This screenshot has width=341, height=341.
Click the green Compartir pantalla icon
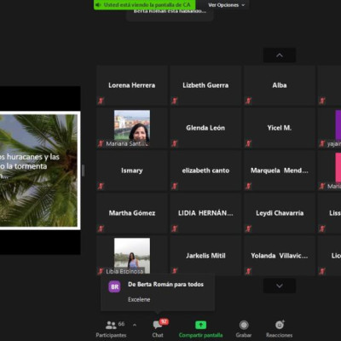(200, 325)
